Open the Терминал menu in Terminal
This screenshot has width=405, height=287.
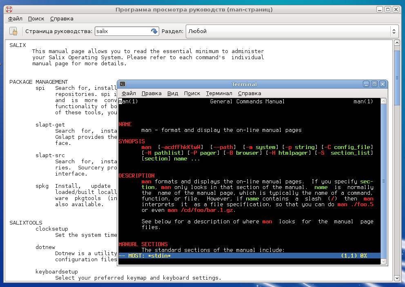point(219,93)
